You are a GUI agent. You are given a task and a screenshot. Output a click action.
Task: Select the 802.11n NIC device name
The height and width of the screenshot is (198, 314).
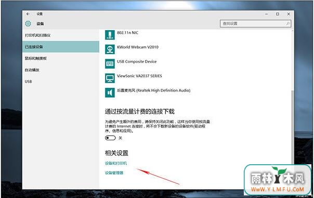click(x=127, y=33)
